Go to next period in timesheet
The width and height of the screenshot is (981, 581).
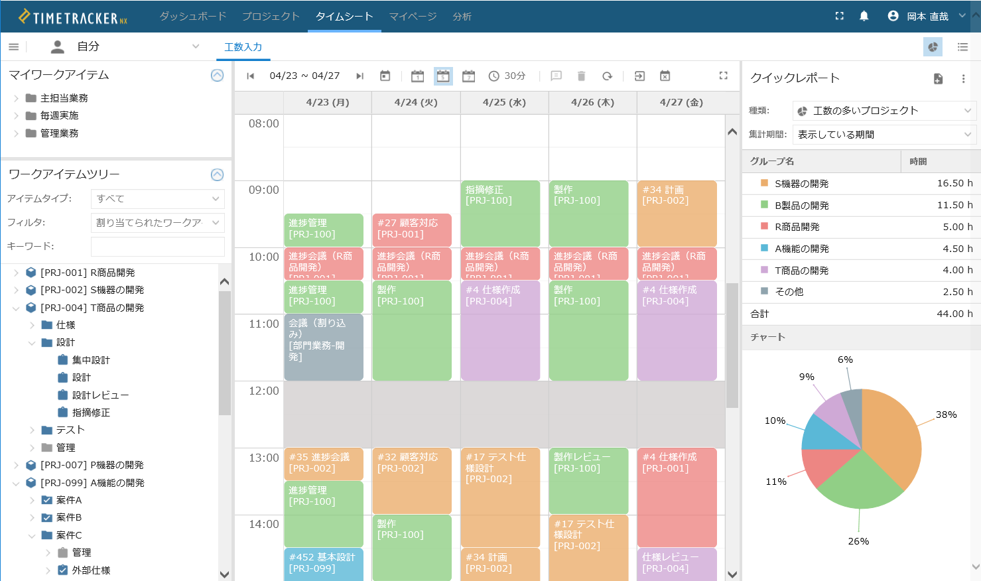[x=360, y=76]
